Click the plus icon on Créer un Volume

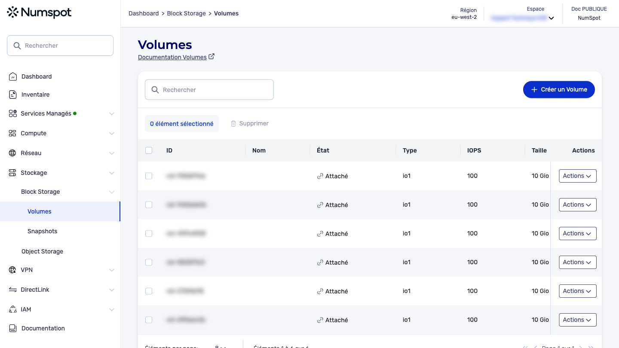534,89
